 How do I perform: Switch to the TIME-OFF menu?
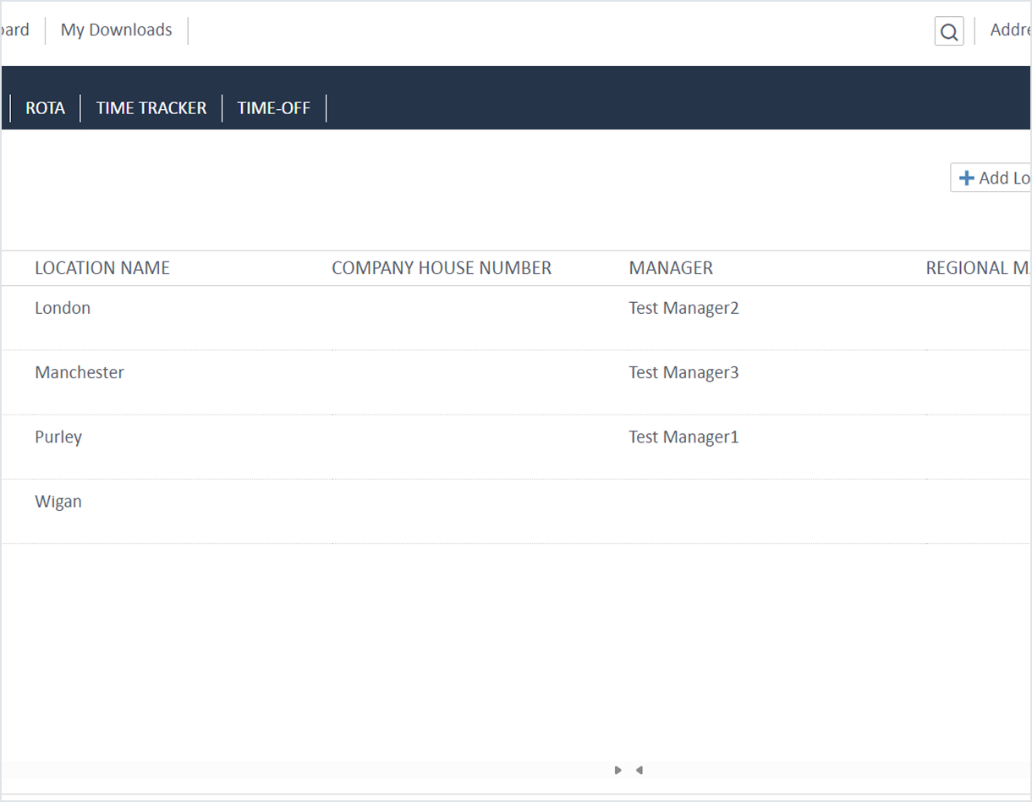(273, 108)
